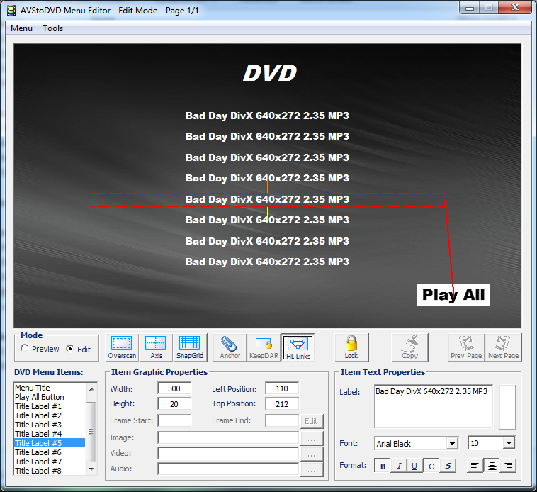Click the Frame Edit button
This screenshot has width=537, height=492.
pyautogui.click(x=311, y=421)
